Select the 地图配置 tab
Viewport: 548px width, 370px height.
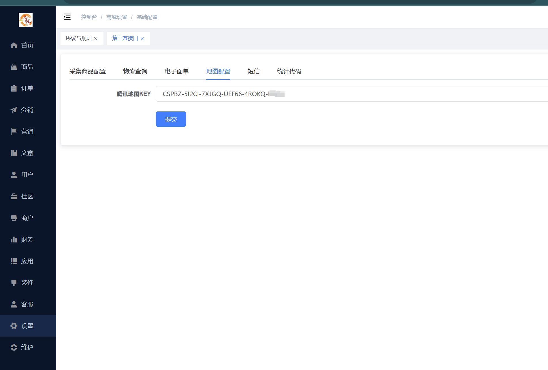218,71
